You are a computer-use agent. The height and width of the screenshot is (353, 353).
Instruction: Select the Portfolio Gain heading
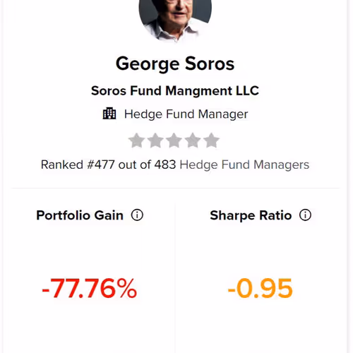(80, 215)
